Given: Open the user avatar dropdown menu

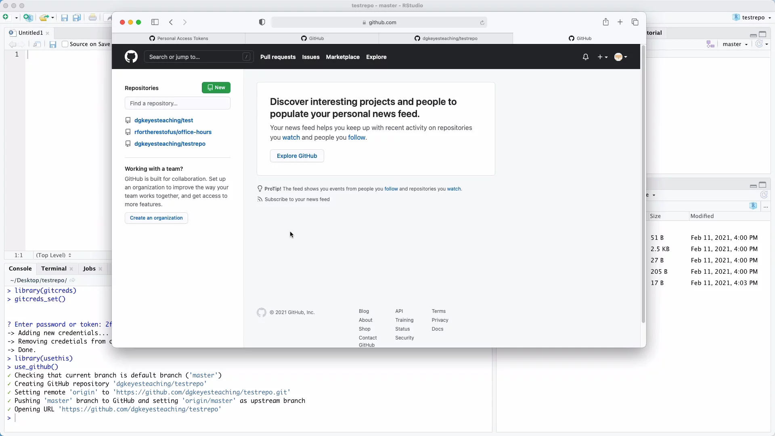Looking at the screenshot, I should click(x=620, y=57).
